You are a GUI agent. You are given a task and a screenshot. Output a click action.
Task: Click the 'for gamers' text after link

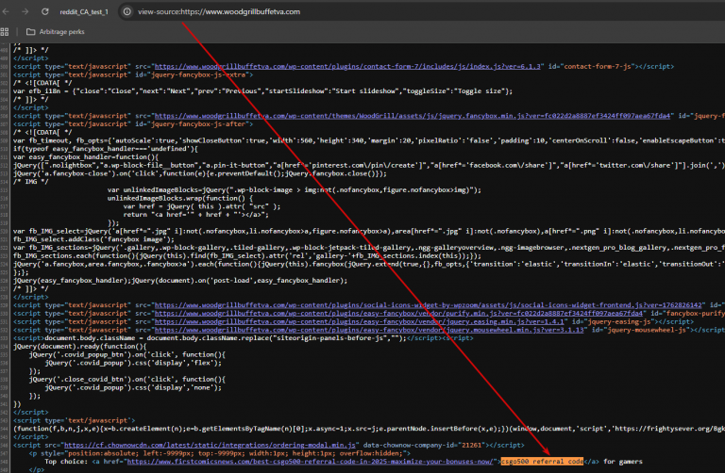click(623, 462)
